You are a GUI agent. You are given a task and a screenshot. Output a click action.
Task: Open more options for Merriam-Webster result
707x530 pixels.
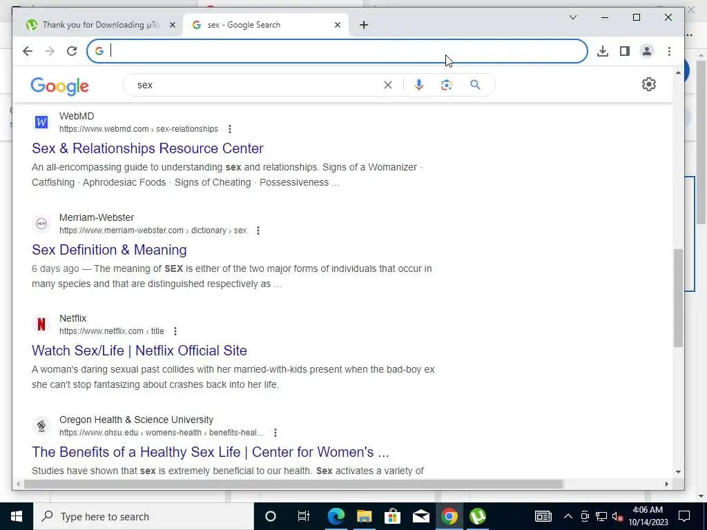point(258,230)
